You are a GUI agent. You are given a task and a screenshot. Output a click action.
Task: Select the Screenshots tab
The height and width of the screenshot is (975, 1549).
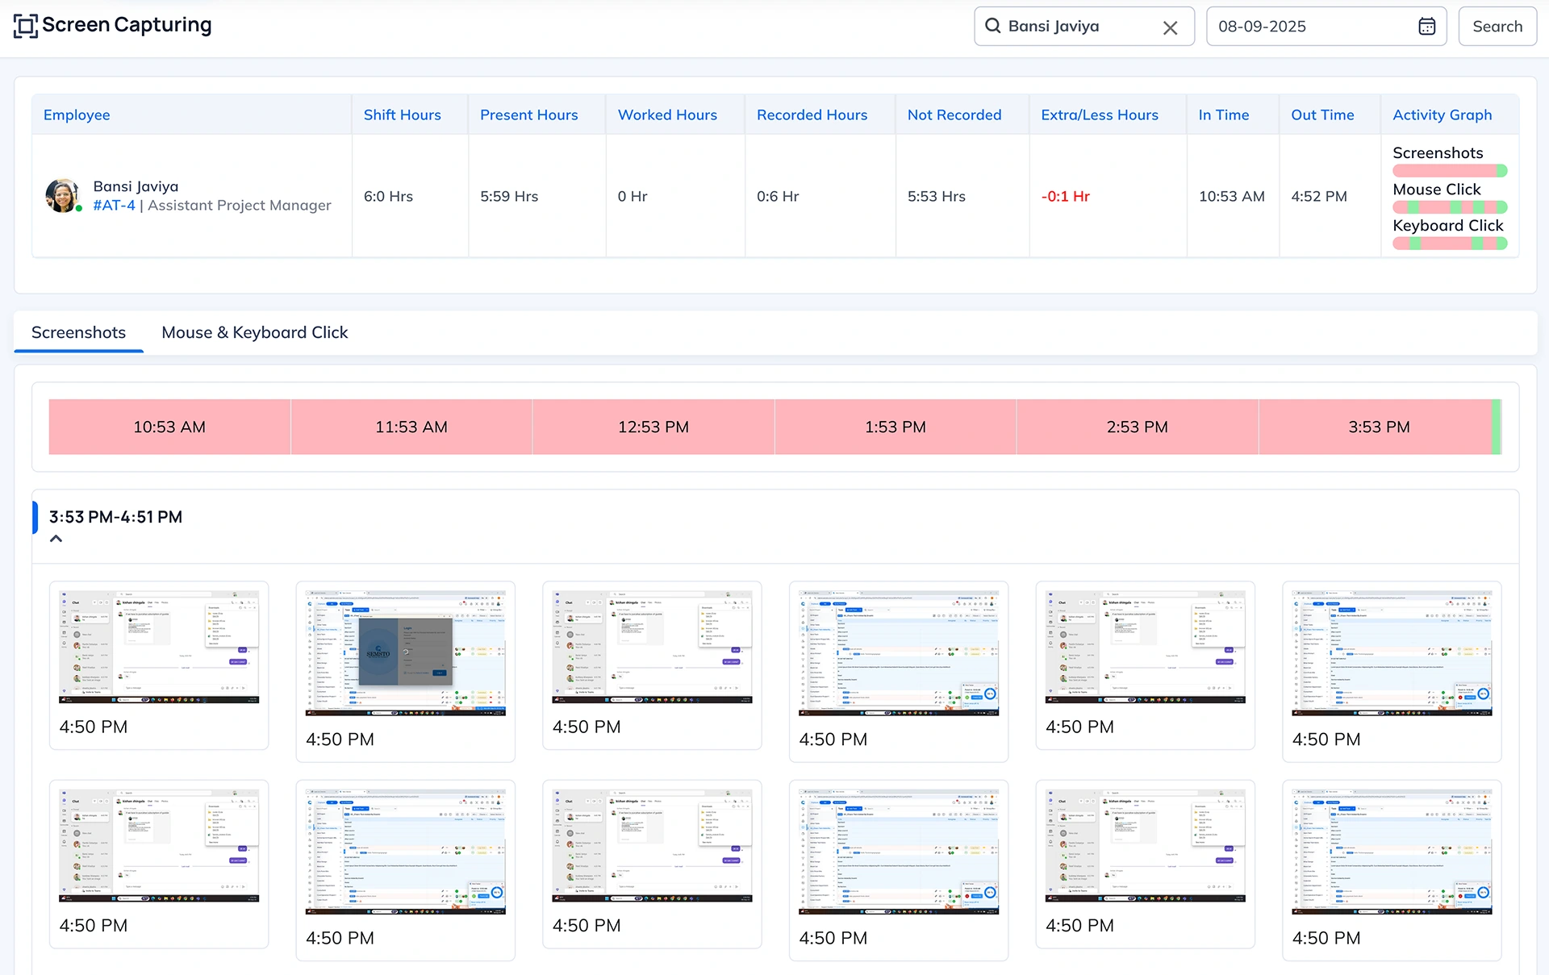[78, 332]
